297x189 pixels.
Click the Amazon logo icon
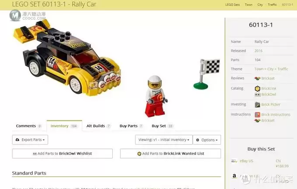pyautogui.click(x=234, y=176)
